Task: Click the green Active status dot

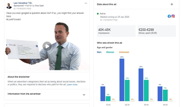Action: tap(98, 14)
